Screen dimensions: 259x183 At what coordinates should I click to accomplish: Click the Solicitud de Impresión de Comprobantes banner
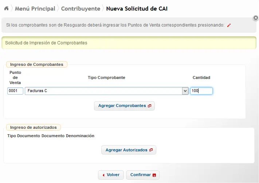point(129,43)
